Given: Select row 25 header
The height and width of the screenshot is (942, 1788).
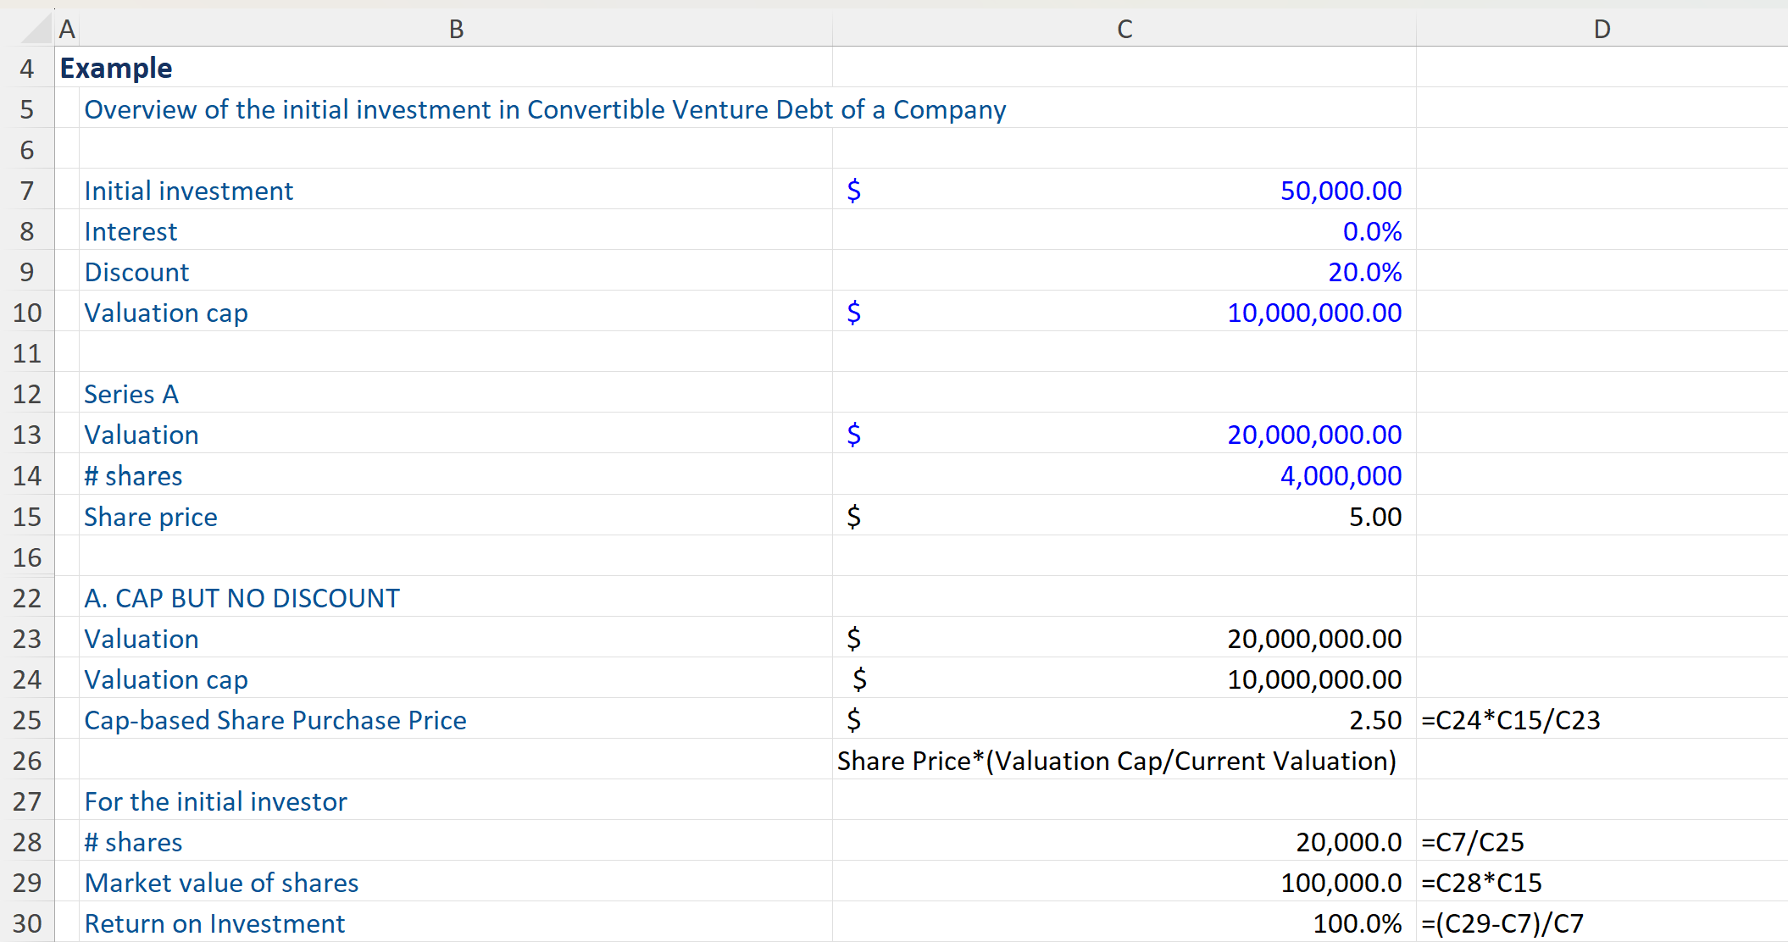Looking at the screenshot, I should pyautogui.click(x=27, y=720).
